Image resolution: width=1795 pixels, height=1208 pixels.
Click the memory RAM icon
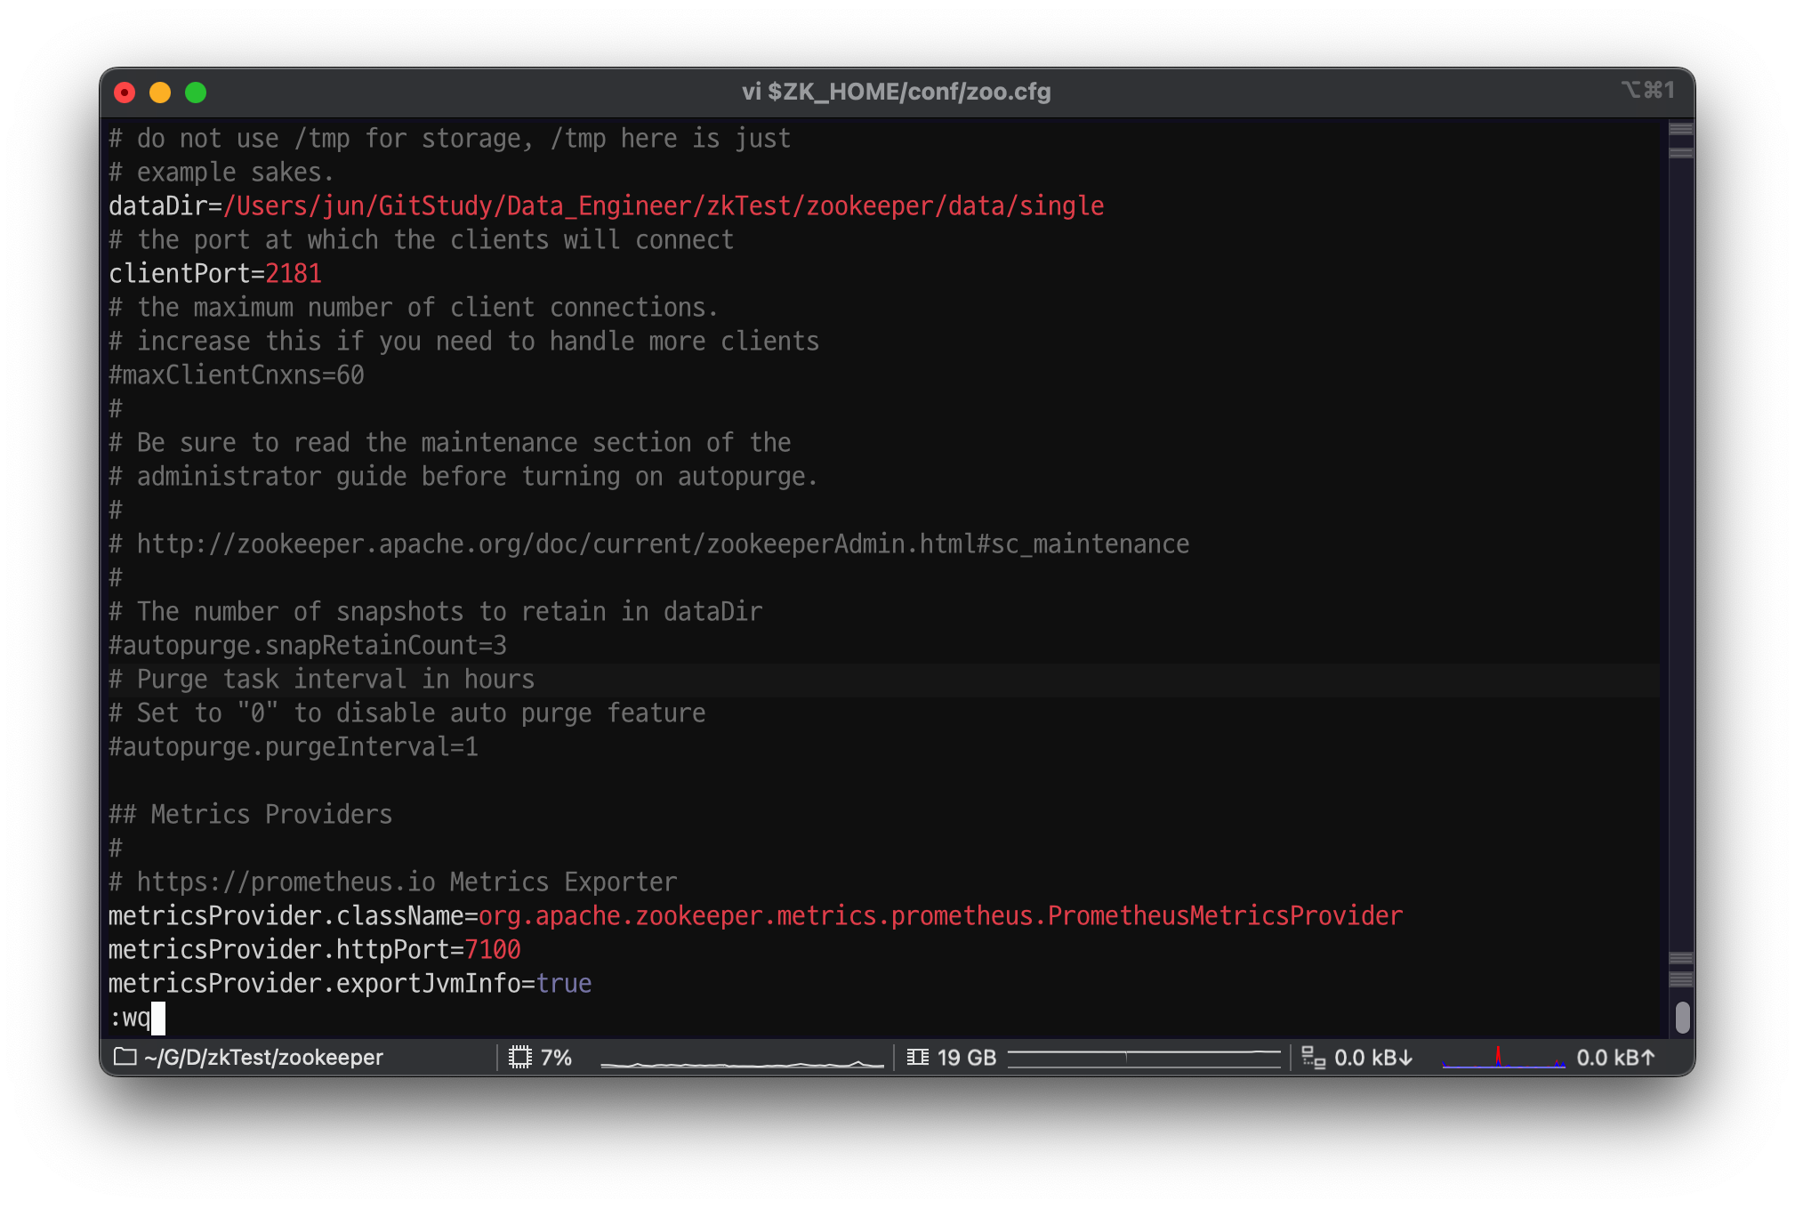coord(918,1057)
